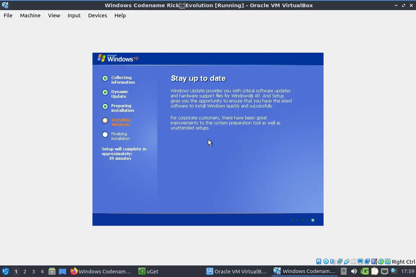This screenshot has width=416, height=277.
Task: Open the clipboard manager tray icon
Action: 374,271
